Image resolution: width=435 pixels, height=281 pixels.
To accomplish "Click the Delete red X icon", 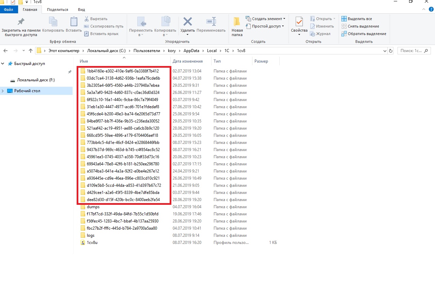I will click(x=187, y=22).
